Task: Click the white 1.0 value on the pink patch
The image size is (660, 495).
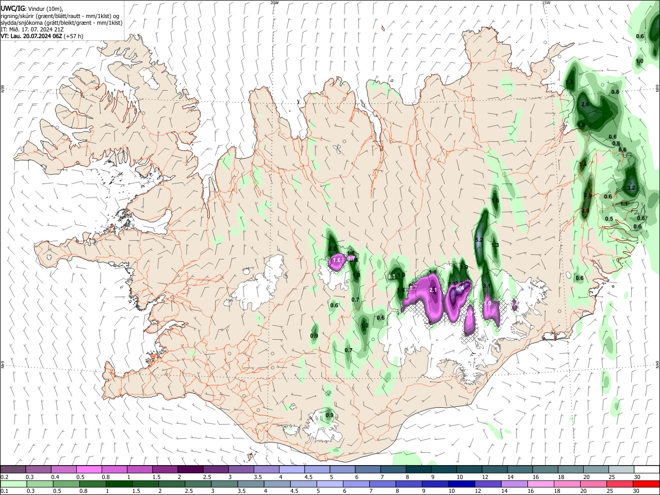Action: pyautogui.click(x=488, y=303)
